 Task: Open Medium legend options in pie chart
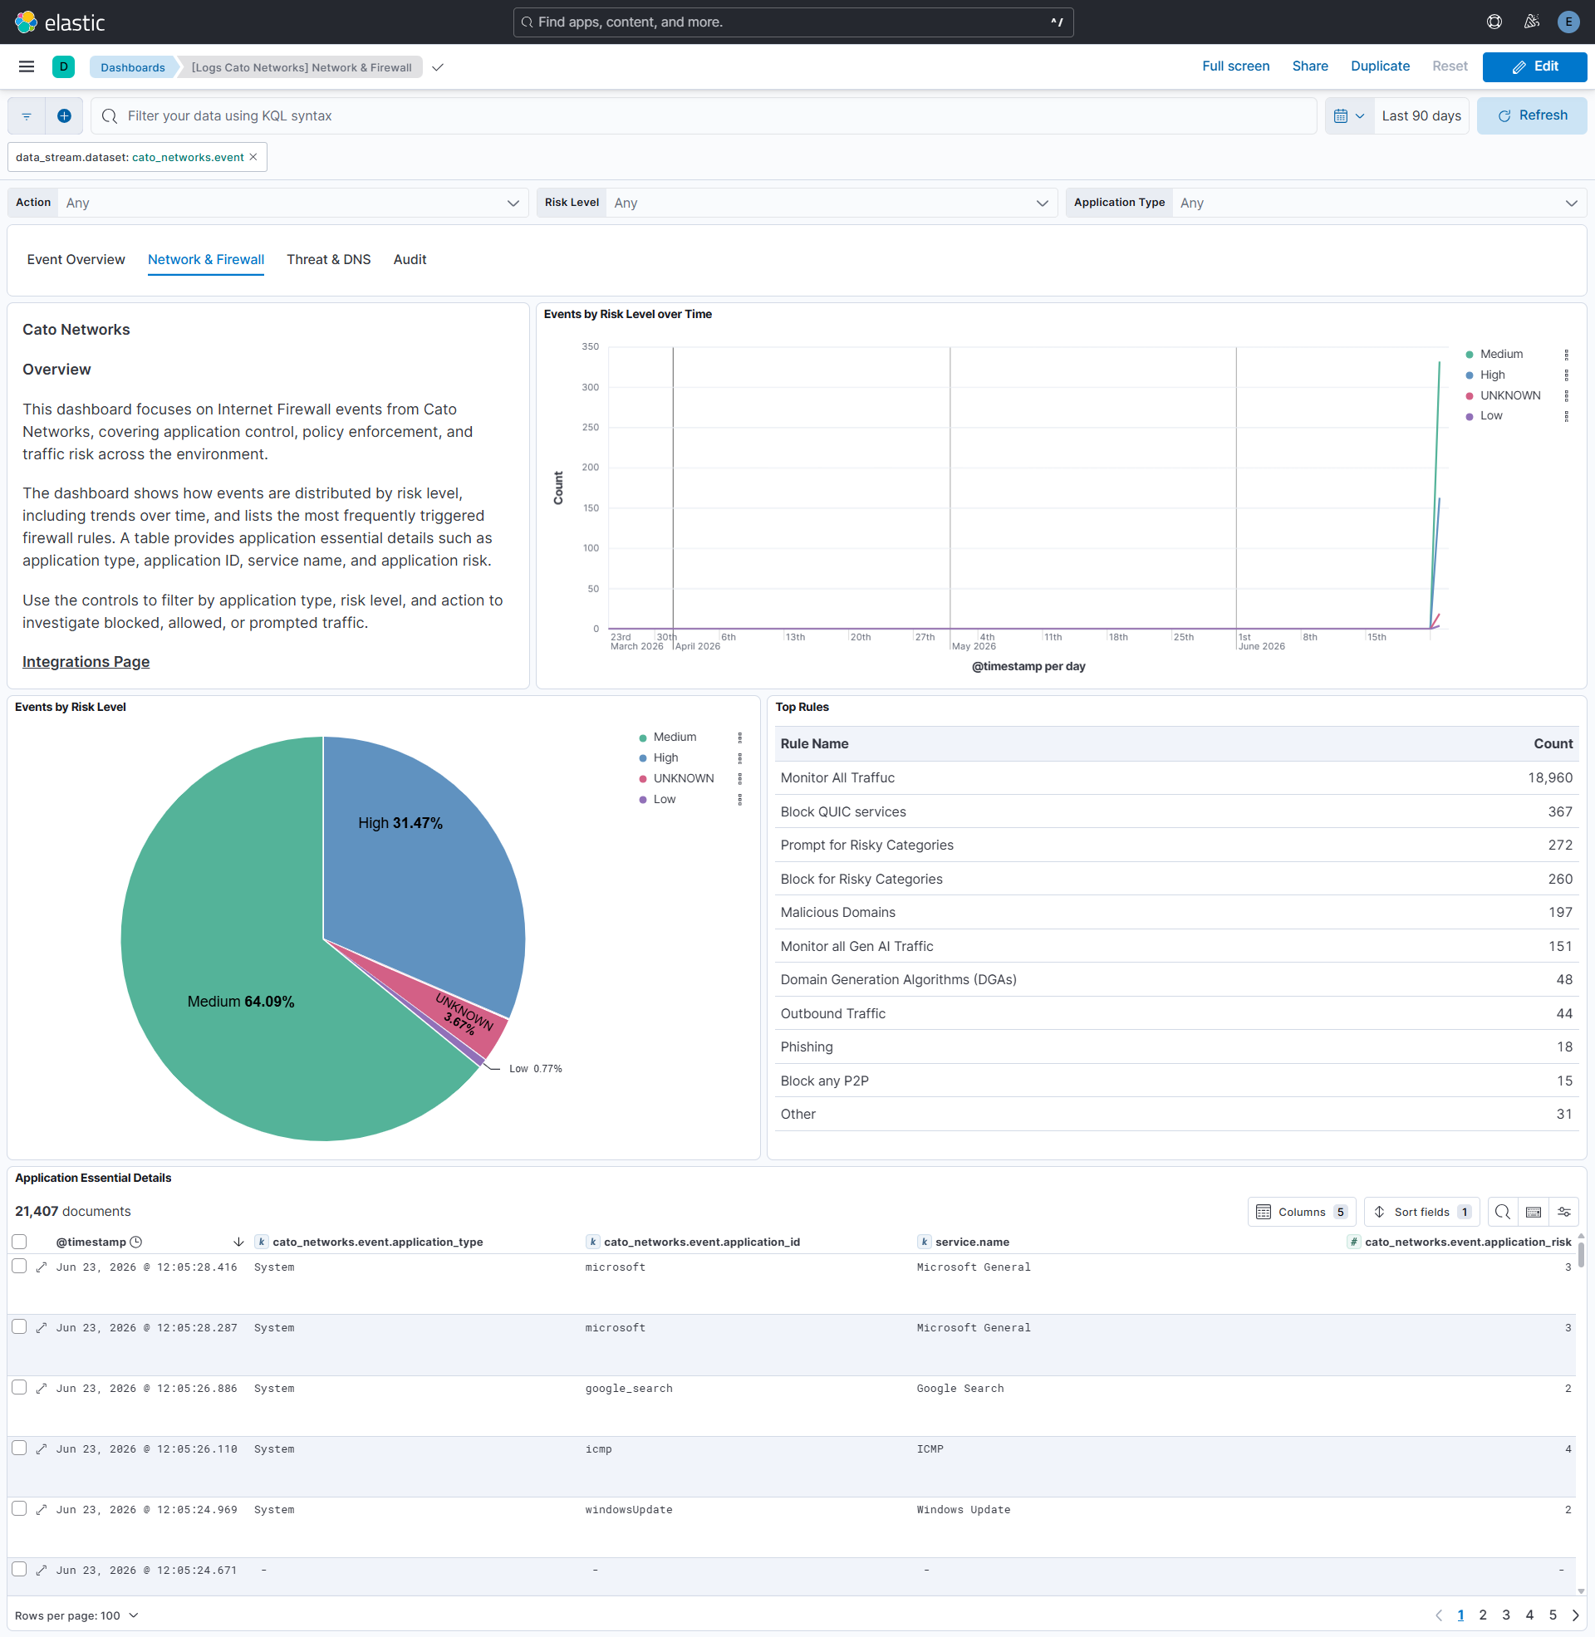(x=739, y=738)
